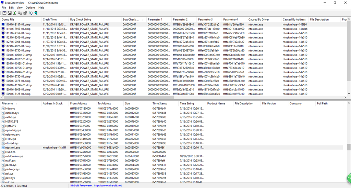Select the nvlddmkm.sys driver row
The width and height of the screenshot is (351, 188).
[14, 156]
